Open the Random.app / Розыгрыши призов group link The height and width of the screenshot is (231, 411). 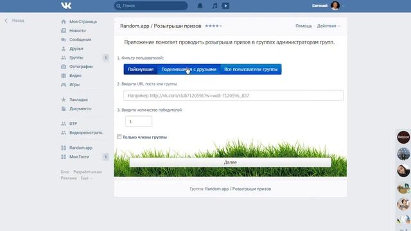[238, 189]
